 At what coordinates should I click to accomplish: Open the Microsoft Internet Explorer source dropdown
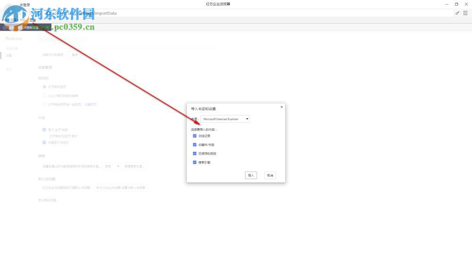coord(225,119)
